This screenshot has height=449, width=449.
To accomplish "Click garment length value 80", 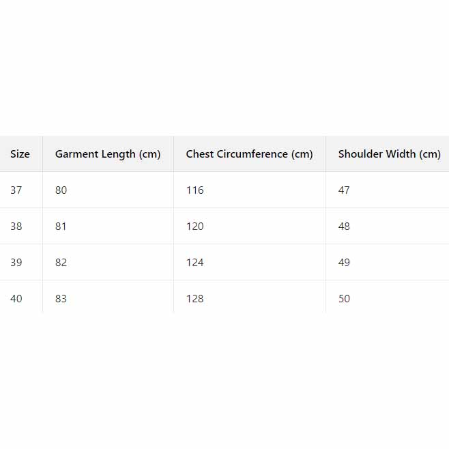I will pos(61,190).
